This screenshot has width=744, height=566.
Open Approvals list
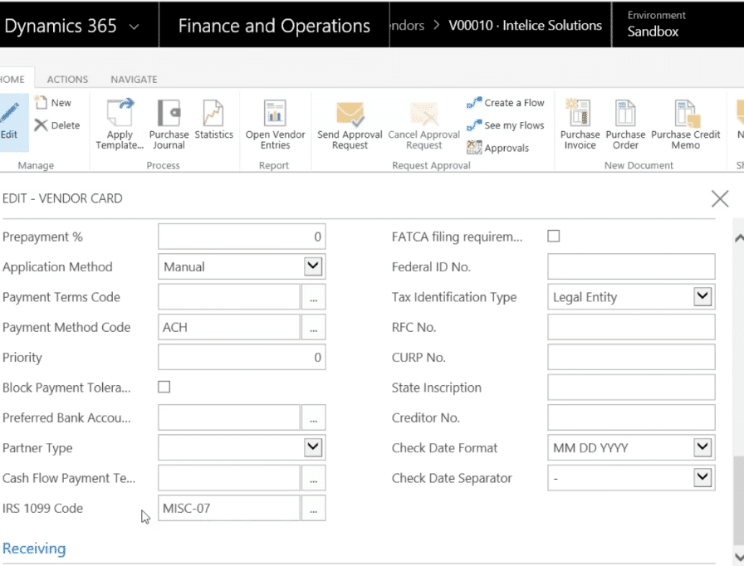point(498,148)
